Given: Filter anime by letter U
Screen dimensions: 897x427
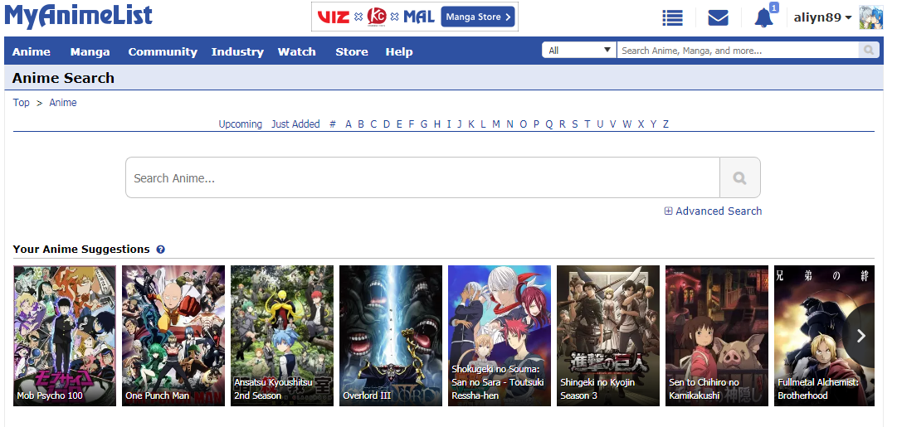Looking at the screenshot, I should (x=600, y=124).
